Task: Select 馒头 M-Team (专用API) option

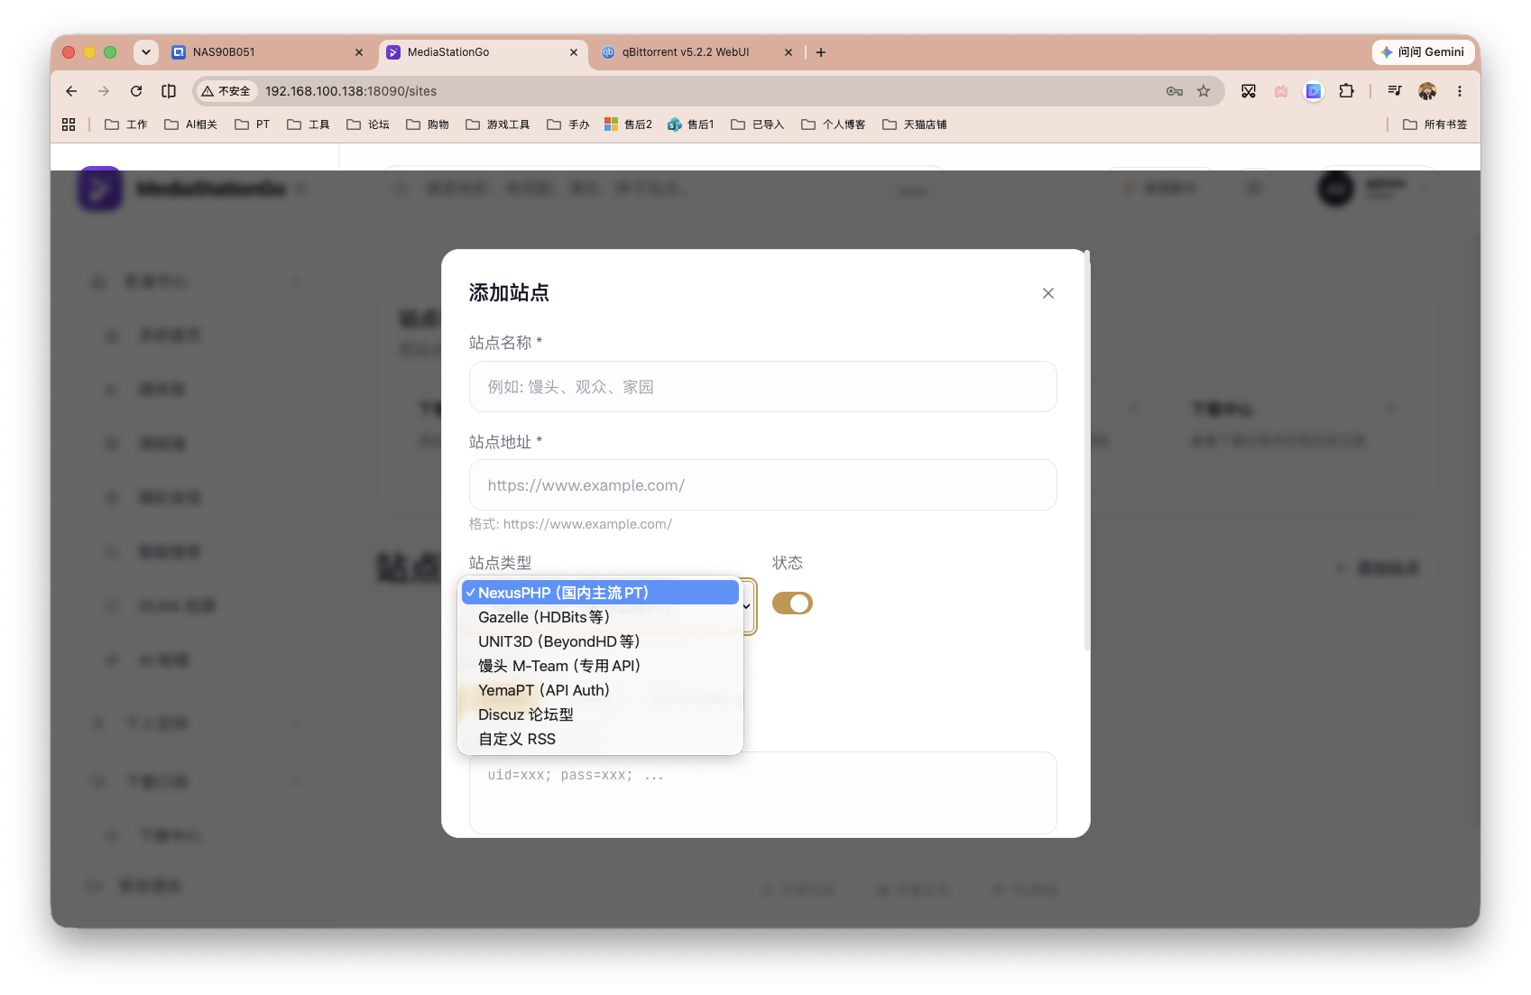Action: [x=600, y=666]
